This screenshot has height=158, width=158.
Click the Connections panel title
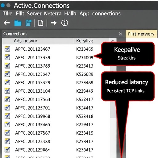pyautogui.click(x=15, y=34)
